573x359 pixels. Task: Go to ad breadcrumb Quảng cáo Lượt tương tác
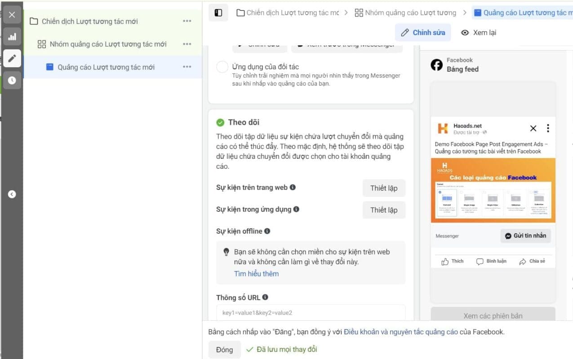[x=522, y=13]
